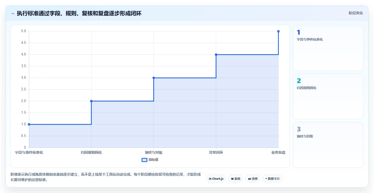Open card 2 归因规则固化
This screenshot has height=193, width=374.
328,96
